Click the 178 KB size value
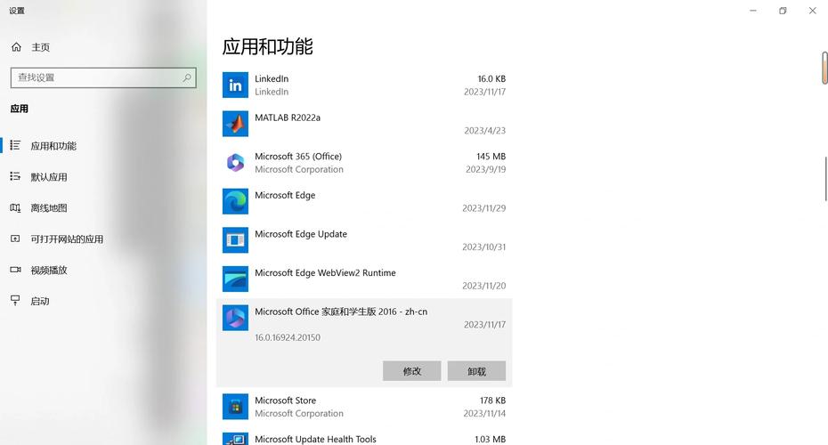Screen dimensions: 828x445 pyautogui.click(x=492, y=400)
